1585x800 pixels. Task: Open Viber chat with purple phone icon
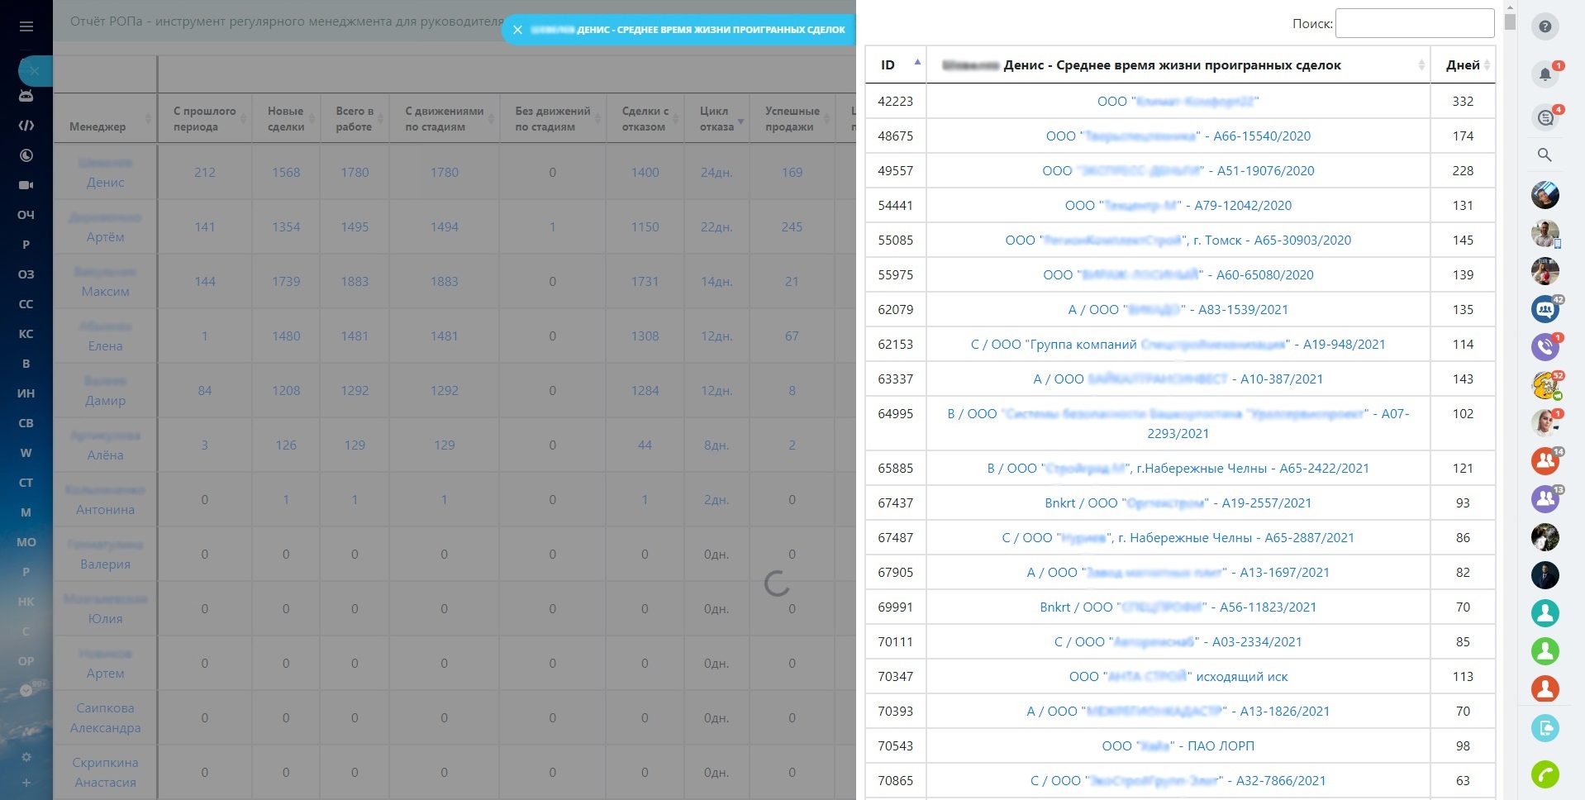[1545, 346]
